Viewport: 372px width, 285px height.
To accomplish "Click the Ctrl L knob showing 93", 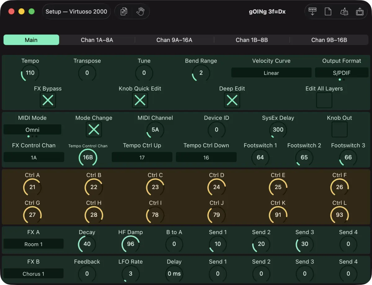I will coord(339,215).
